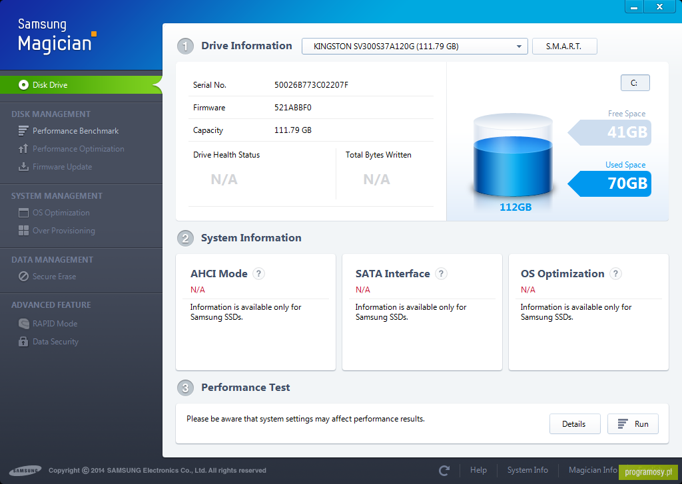Run the performance test
This screenshot has height=484, width=682.
(x=633, y=424)
